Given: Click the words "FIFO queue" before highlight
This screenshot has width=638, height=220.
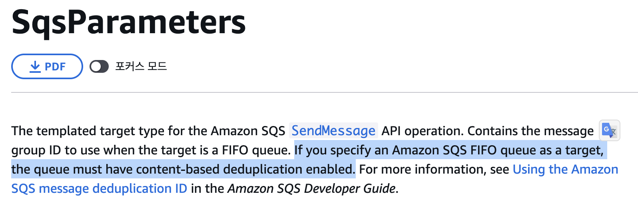Looking at the screenshot, I should click(256, 150).
